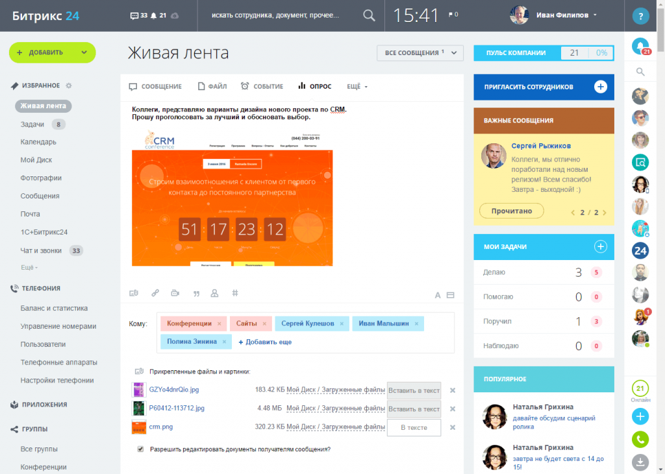
Task: Open Все группы in left menu
Action: [38, 449]
